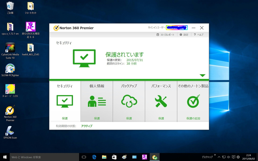Open the 個人情報 person icon tile
This screenshot has height=161, width=258.
97,101
